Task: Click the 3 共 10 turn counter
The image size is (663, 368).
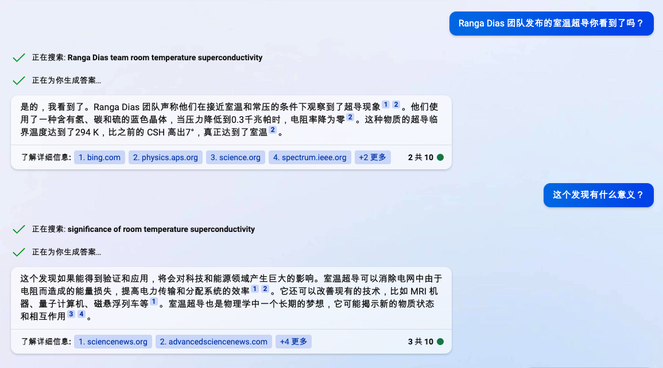Action: 420,342
